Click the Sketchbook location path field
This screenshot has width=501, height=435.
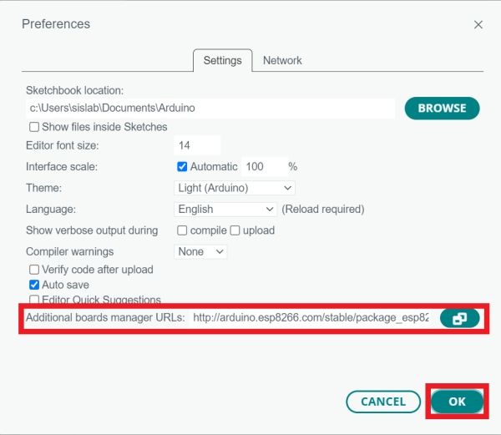pyautogui.click(x=210, y=108)
